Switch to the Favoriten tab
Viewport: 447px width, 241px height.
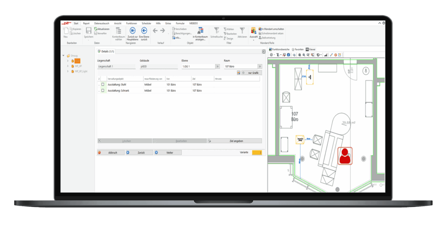click(298, 50)
